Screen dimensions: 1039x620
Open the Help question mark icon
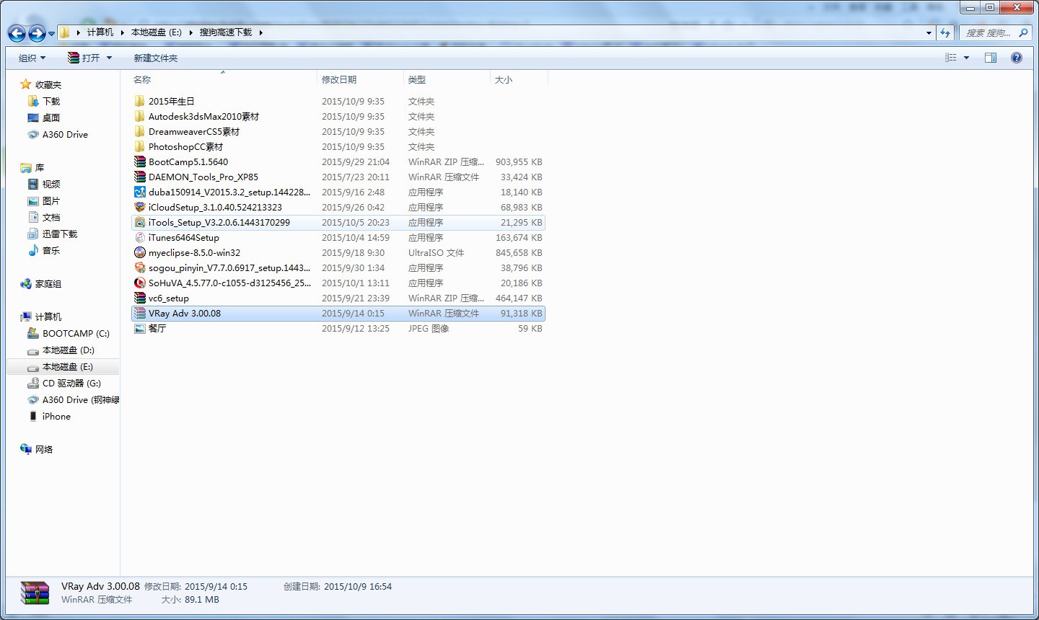click(x=1017, y=58)
